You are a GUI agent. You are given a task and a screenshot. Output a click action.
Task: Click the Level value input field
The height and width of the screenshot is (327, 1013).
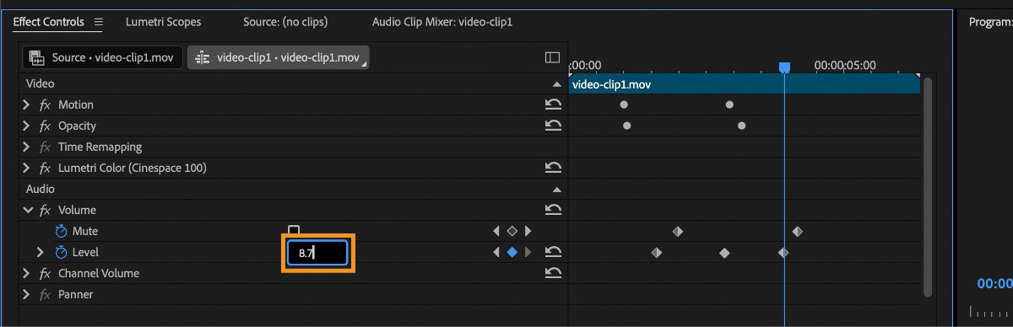tap(317, 253)
